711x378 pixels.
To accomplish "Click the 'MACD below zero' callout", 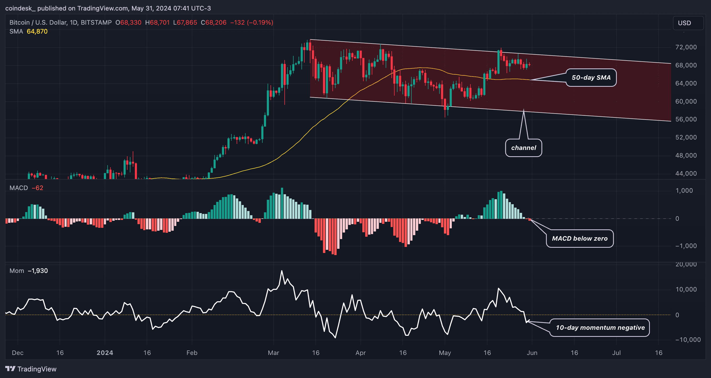I will [x=580, y=239].
